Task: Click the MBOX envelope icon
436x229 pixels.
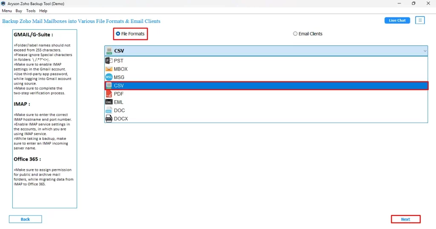Action: coord(109,69)
